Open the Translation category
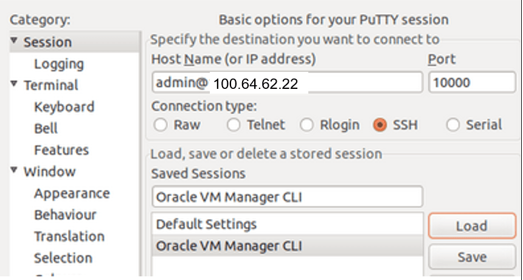The image size is (523, 280). coord(69,236)
